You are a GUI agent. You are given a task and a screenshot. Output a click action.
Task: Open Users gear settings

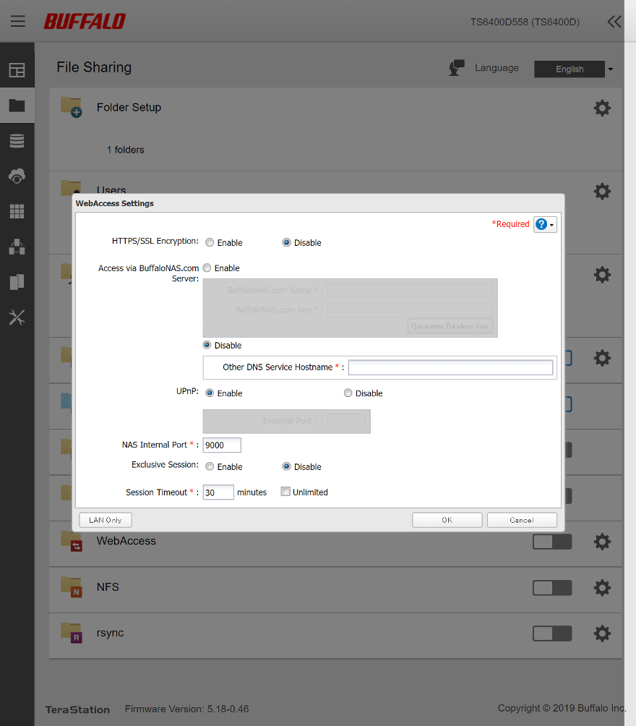(x=602, y=191)
